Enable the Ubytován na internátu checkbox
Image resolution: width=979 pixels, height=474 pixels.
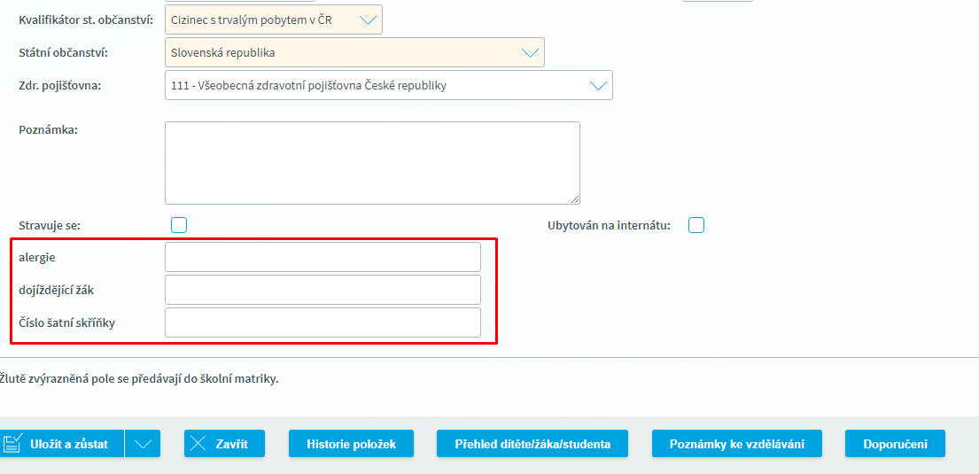point(696,225)
